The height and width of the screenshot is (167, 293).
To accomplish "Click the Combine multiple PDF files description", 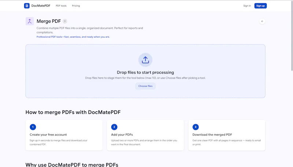I will pos(90,30).
